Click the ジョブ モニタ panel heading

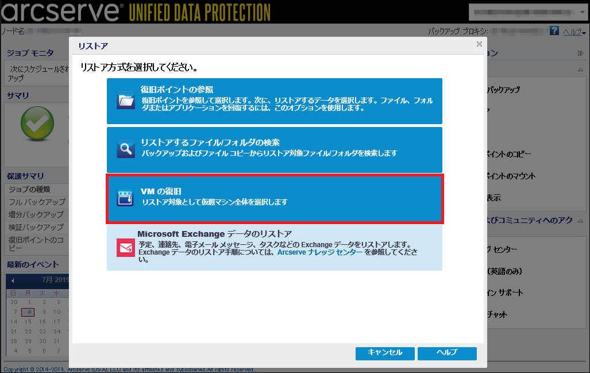tap(30, 53)
